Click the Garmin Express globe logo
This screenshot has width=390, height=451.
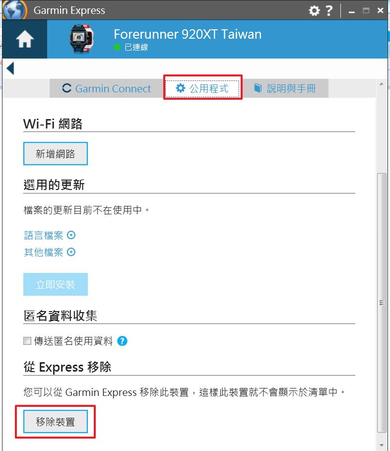(15, 10)
